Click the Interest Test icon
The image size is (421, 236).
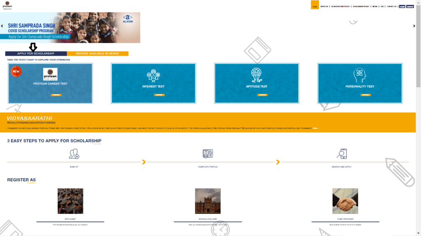[153, 76]
